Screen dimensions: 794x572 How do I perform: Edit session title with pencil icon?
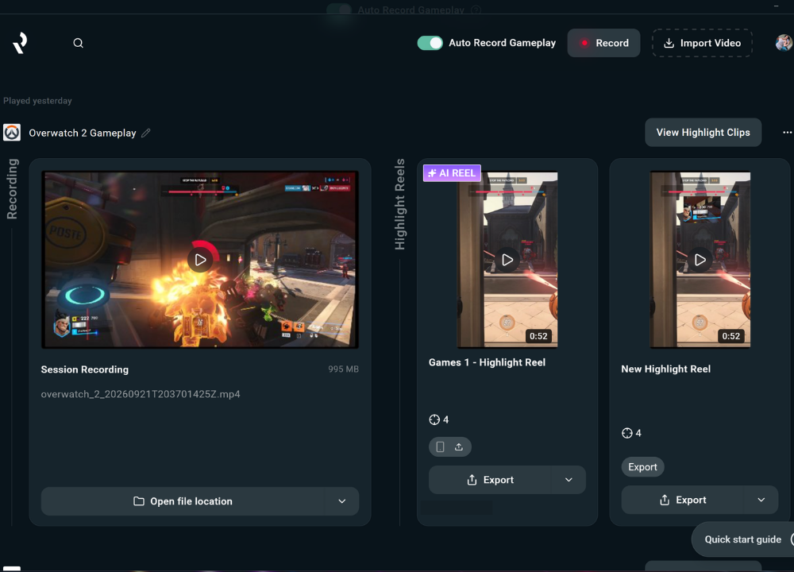pos(146,133)
